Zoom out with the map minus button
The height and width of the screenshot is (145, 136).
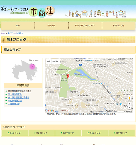coord(129,108)
